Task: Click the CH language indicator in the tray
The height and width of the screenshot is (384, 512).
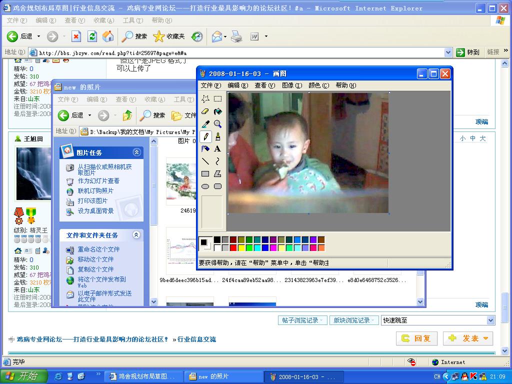Action: click(x=437, y=376)
